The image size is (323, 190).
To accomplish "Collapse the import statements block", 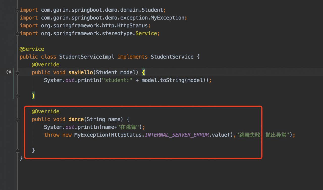I will click(17, 10).
